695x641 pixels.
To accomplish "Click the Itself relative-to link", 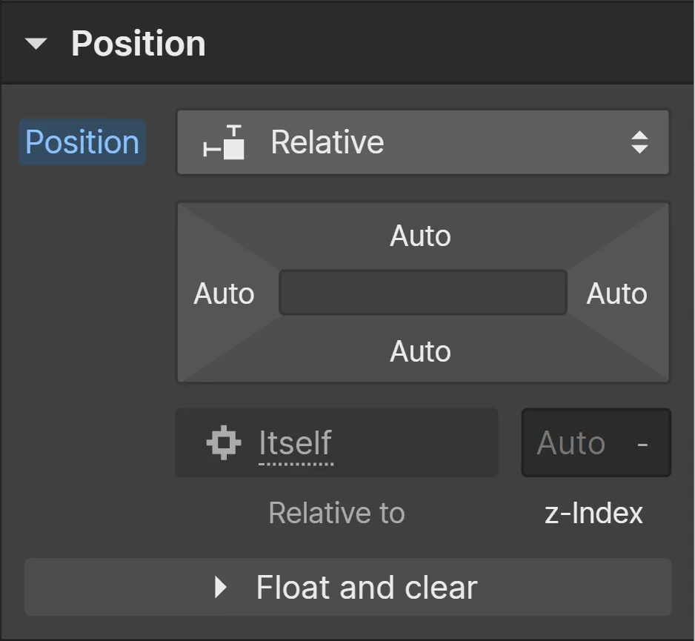I will tap(295, 443).
